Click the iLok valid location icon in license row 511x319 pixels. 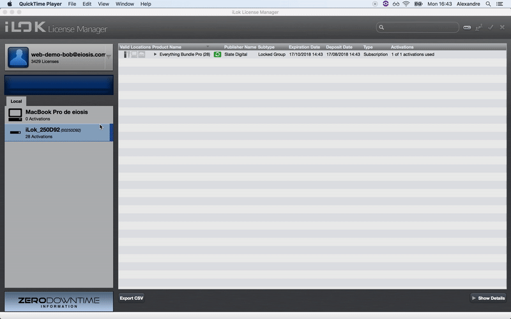coord(126,54)
